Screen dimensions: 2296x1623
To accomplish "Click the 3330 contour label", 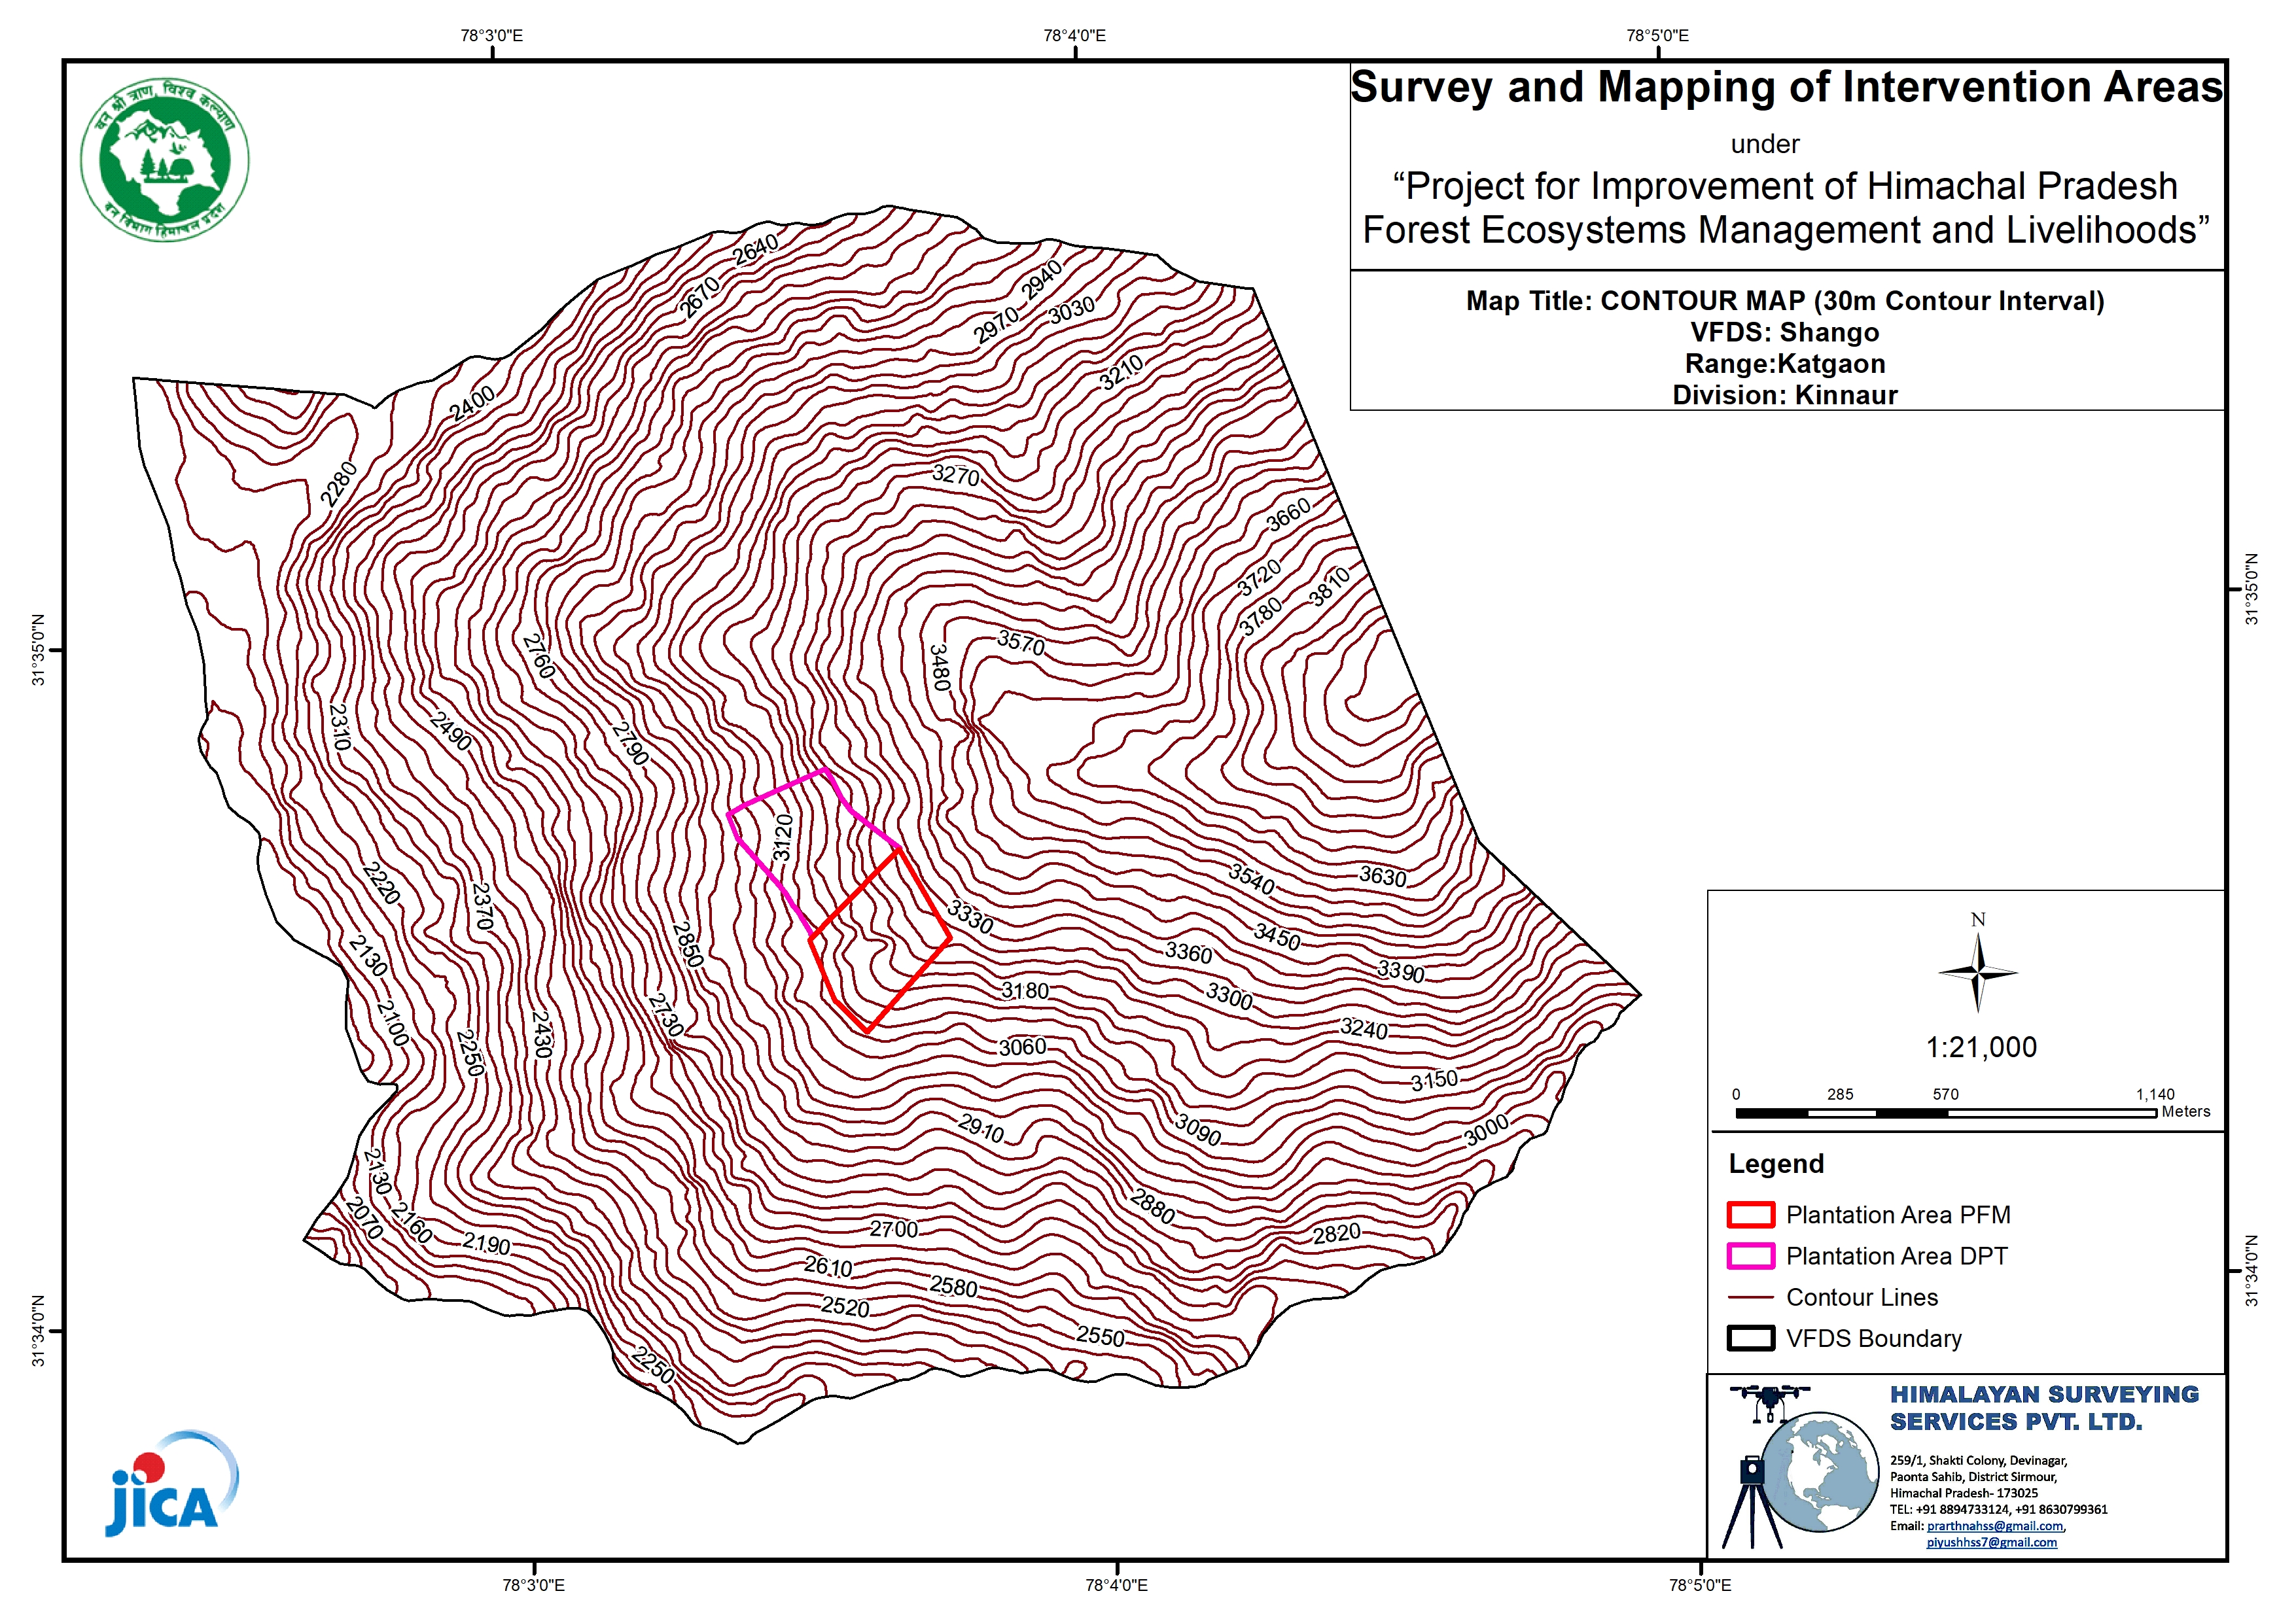I will pos(970,917).
